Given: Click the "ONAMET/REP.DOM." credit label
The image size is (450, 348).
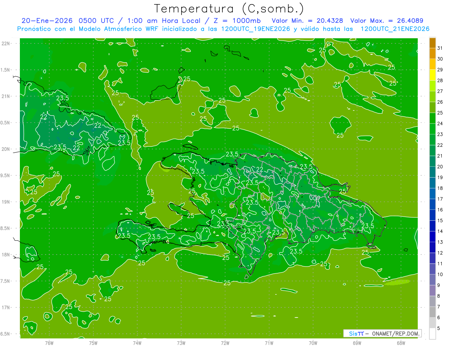Looking at the screenshot, I should coord(396,333).
